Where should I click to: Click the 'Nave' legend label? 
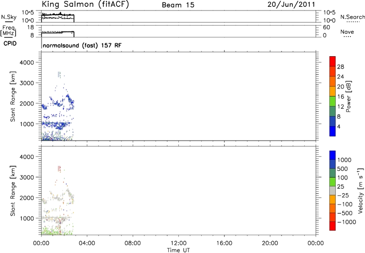tap(347, 32)
